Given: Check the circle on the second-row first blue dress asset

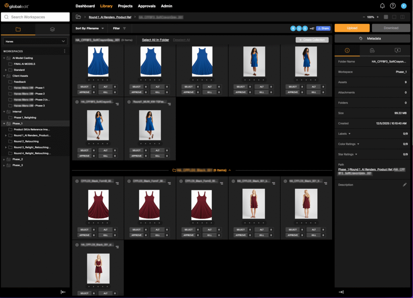Looking at the screenshot, I should point(77,102).
